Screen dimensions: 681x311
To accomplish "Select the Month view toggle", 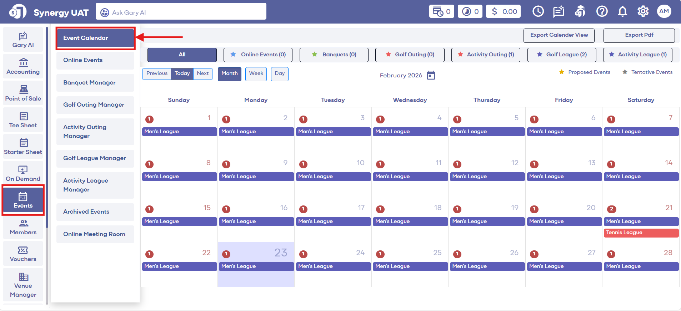I will click(229, 73).
